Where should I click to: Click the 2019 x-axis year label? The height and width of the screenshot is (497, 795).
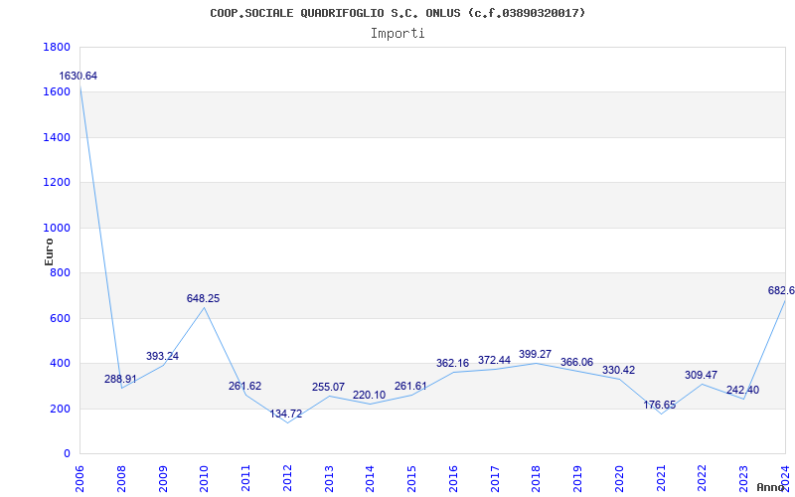pos(578,479)
